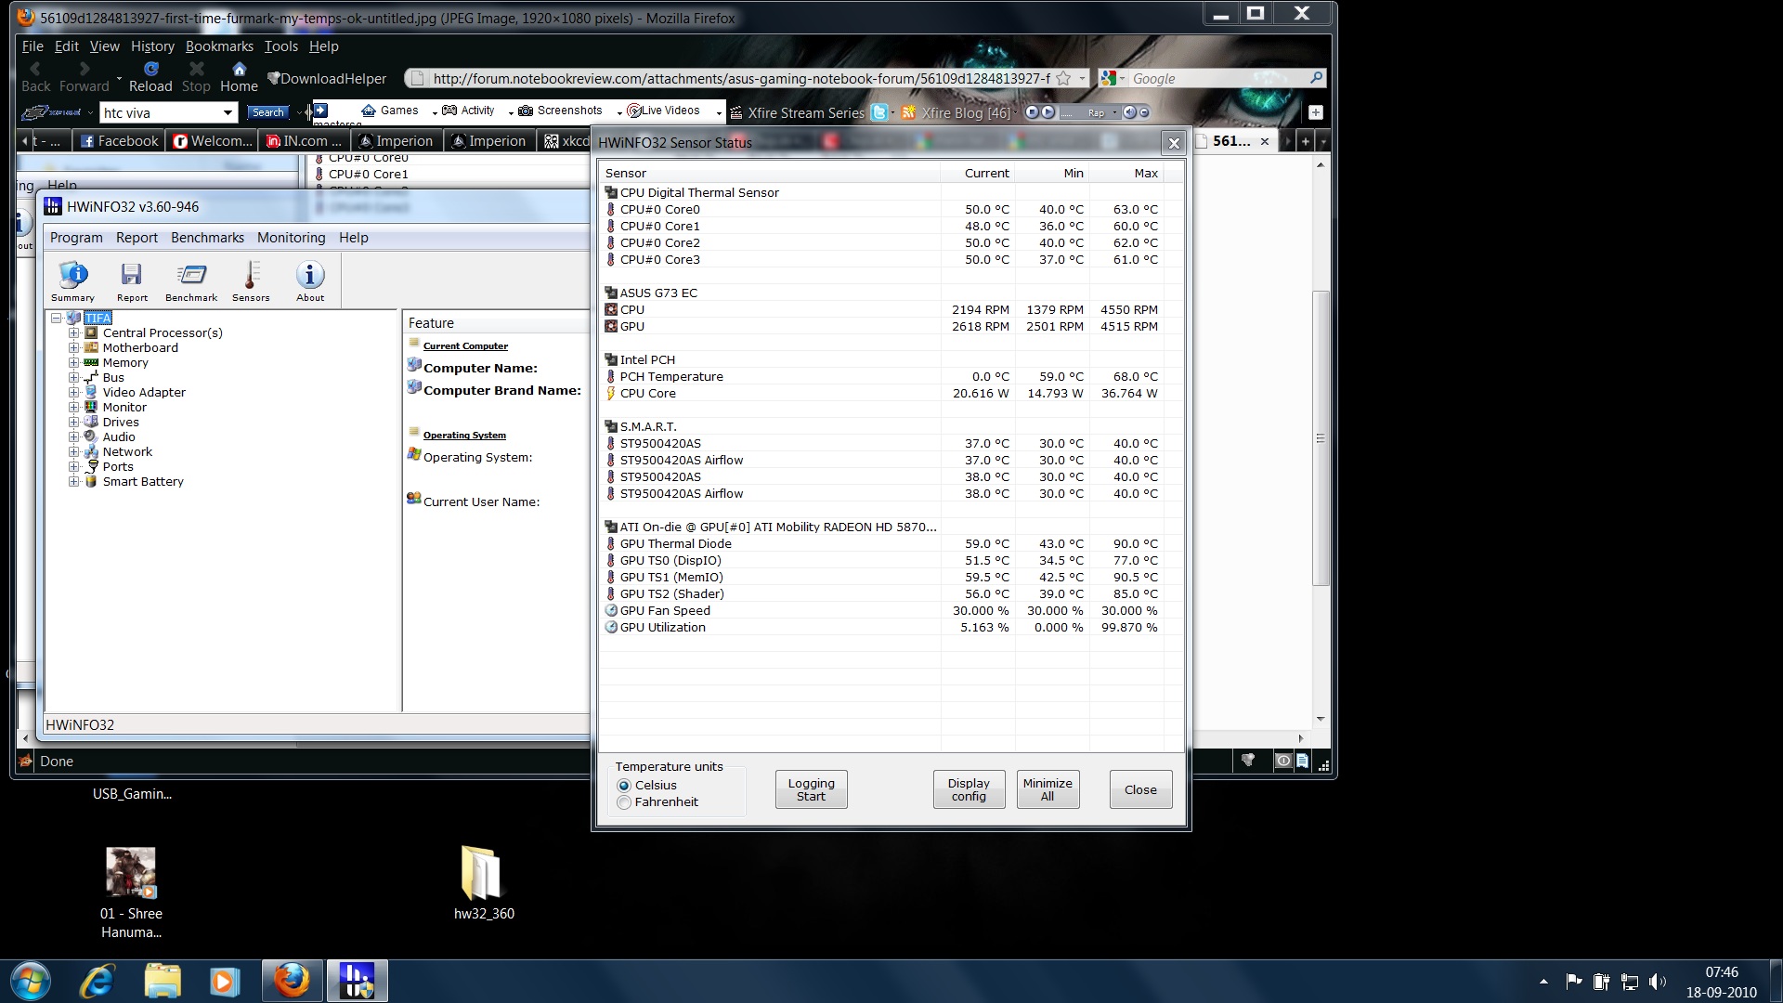Expand Motherboard tree node
This screenshot has width=1783, height=1003.
(73, 347)
